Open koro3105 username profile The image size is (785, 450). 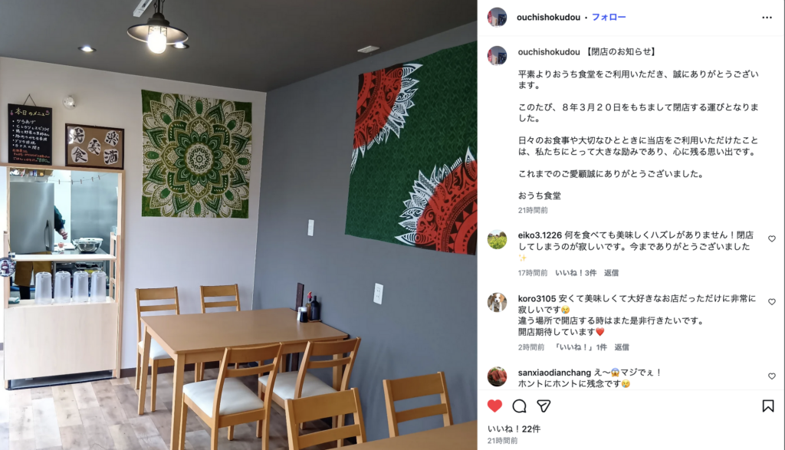537,298
